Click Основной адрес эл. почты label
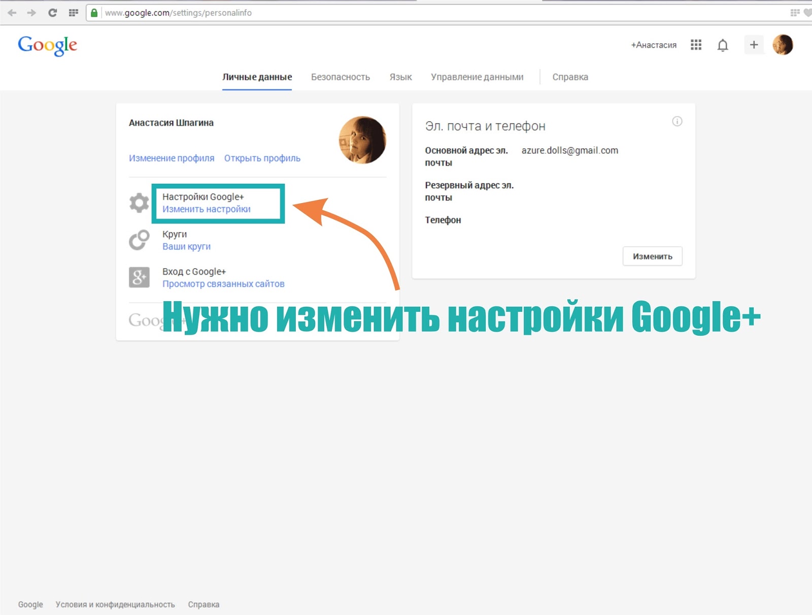The image size is (812, 615). pos(466,156)
